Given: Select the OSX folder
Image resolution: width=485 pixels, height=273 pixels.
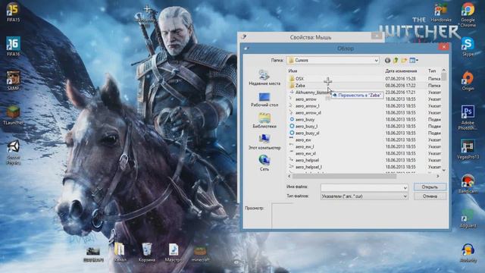Looking at the screenshot, I should [x=299, y=79].
